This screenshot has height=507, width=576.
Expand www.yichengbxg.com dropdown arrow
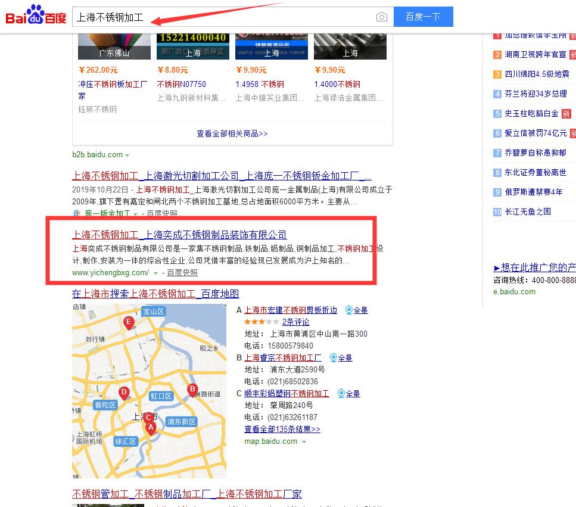155,273
